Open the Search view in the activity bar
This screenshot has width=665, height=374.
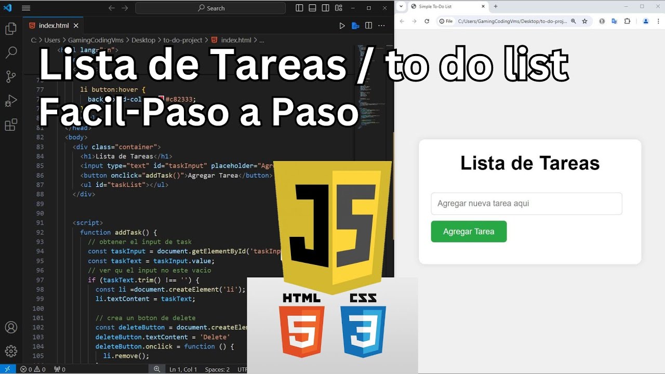[11, 52]
